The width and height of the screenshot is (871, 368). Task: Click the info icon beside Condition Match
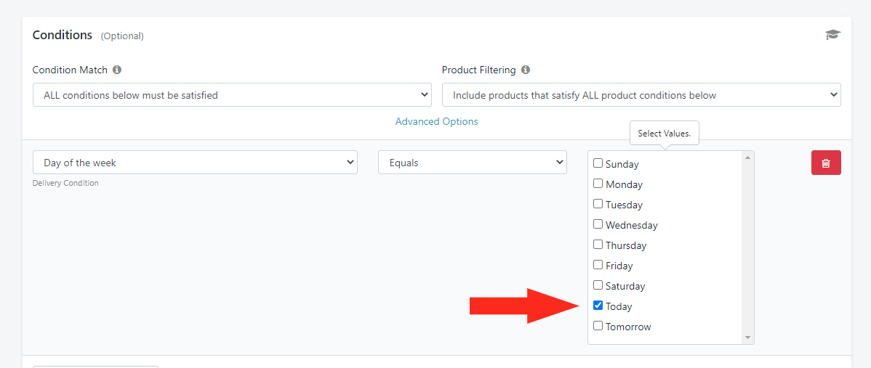(x=117, y=70)
